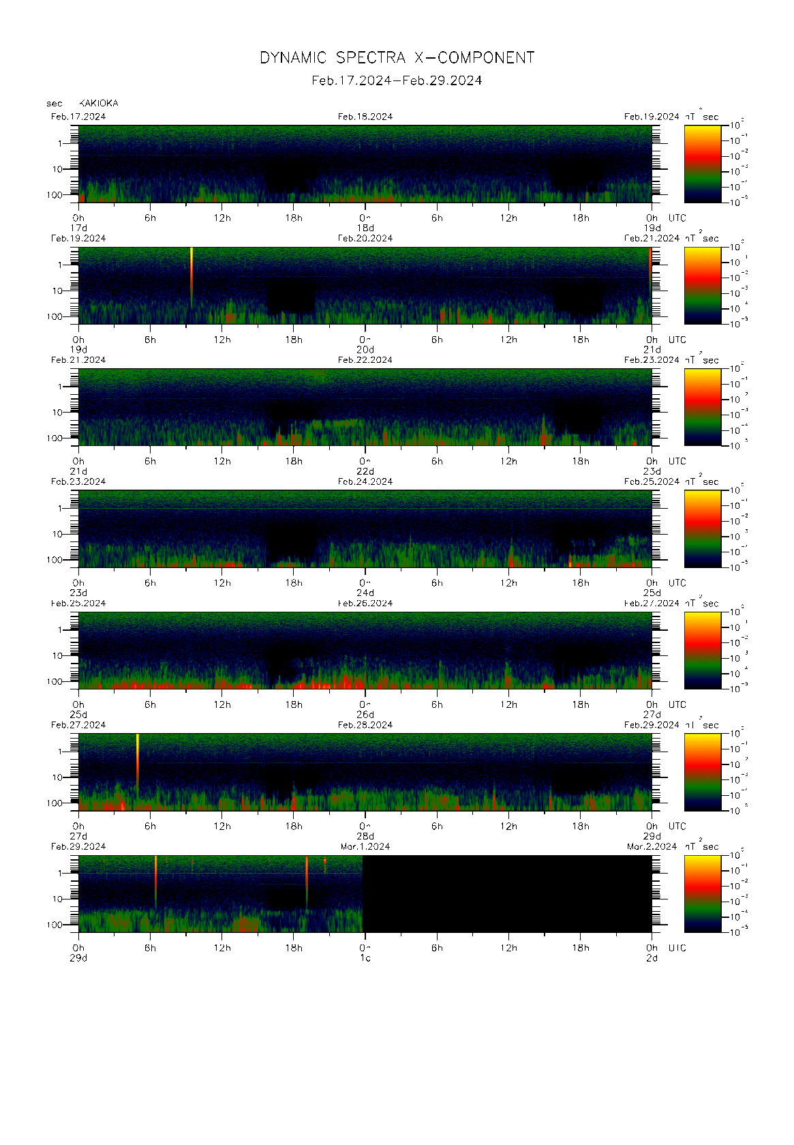Click the 20d day label on the axis

coord(365,350)
